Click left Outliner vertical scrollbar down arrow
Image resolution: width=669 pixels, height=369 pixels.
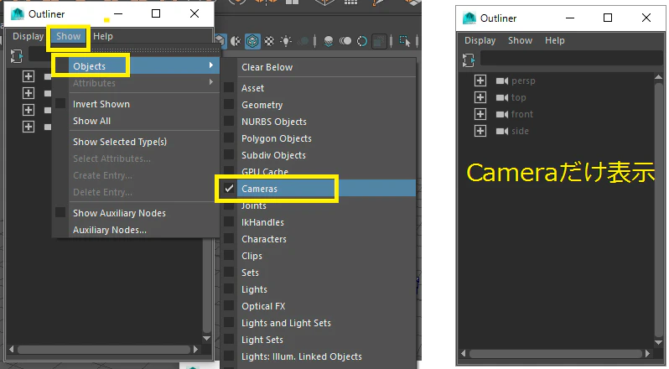coord(206,338)
